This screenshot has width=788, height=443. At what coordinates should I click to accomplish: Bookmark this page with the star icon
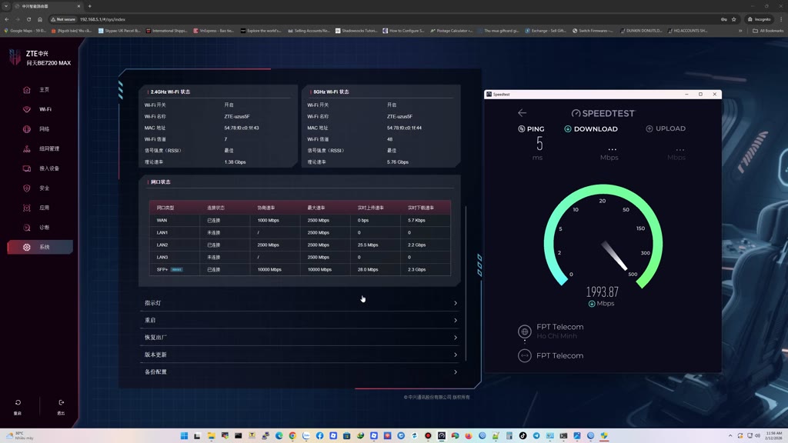(x=733, y=19)
